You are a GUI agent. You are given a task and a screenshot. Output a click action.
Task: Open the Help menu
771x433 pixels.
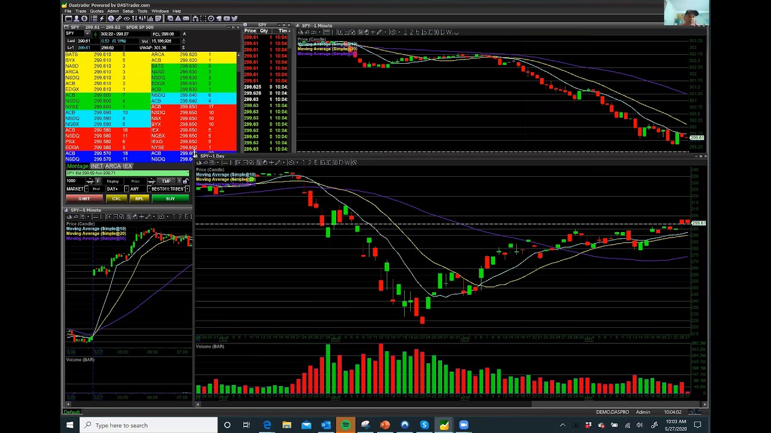tap(176, 11)
